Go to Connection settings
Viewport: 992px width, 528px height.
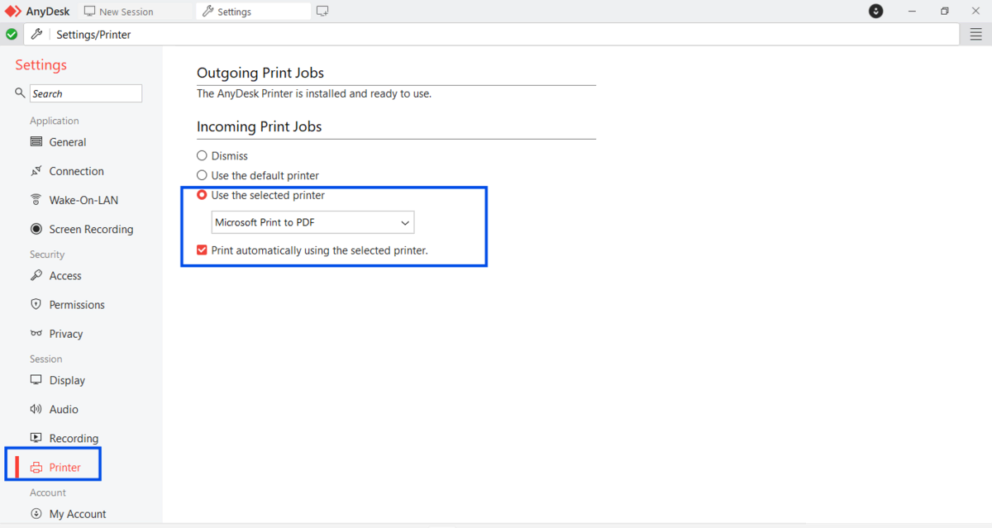(x=76, y=171)
